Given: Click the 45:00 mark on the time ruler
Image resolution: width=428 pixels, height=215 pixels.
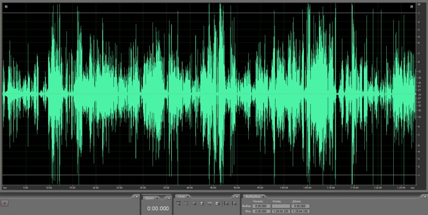Looking at the screenshot, I should [213, 188].
